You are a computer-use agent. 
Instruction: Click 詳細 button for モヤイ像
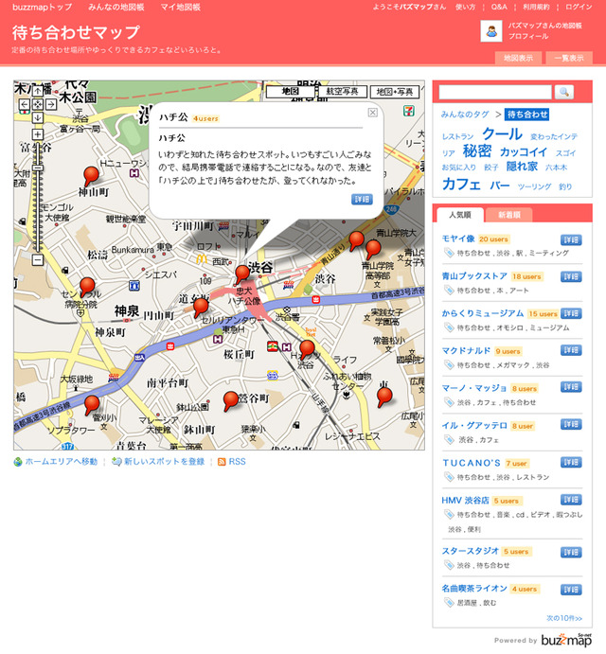[571, 239]
